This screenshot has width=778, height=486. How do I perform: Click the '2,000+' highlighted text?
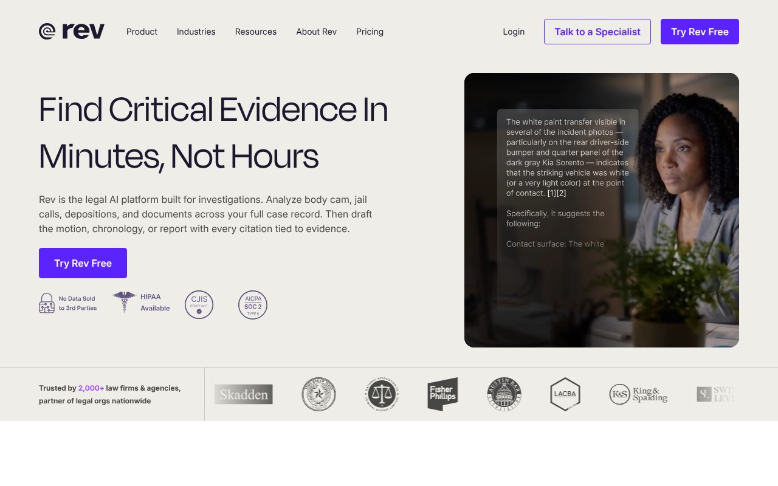click(91, 388)
